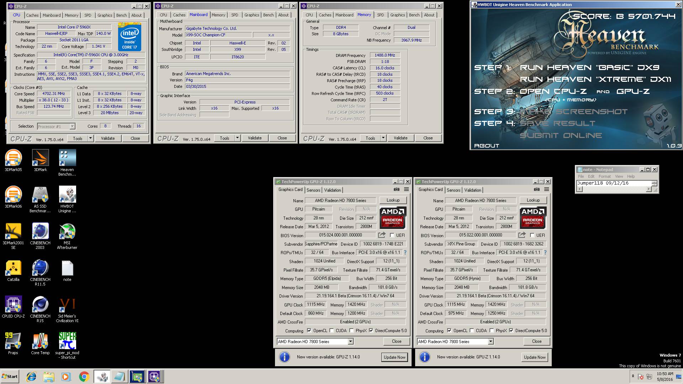Toggle UEFI checkbox in right GPU-Z

(532, 235)
